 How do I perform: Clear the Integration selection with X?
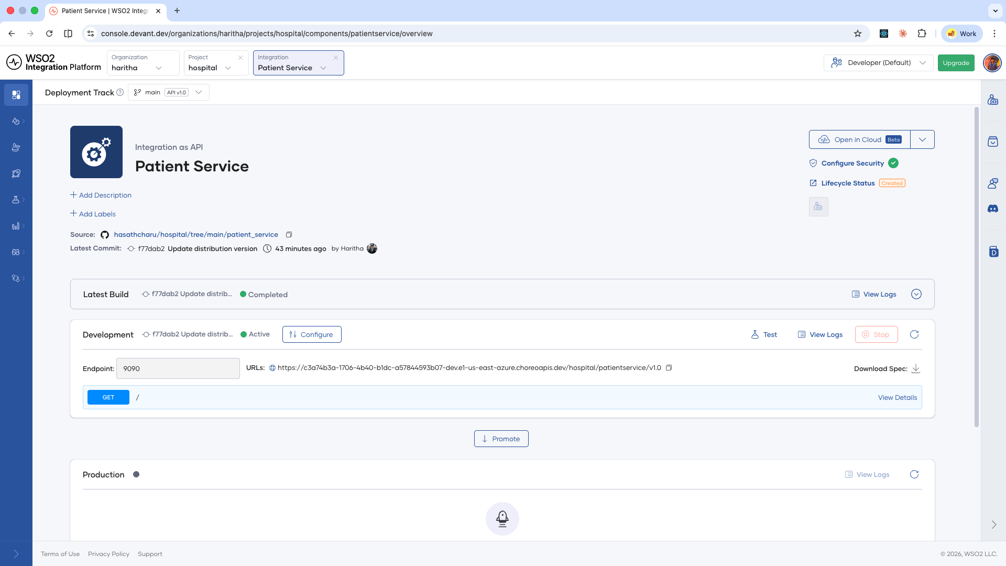336,58
